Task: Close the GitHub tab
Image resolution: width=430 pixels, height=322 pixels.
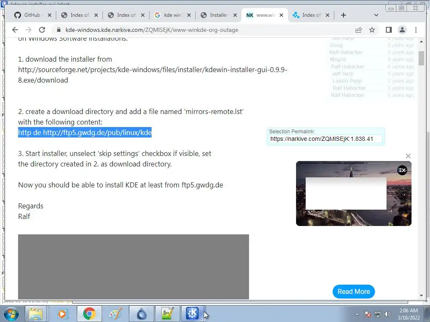Action: (x=50, y=15)
